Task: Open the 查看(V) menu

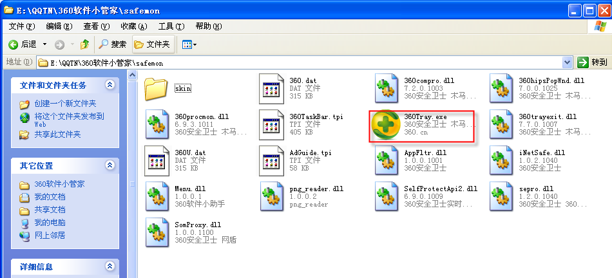Action: [97, 26]
